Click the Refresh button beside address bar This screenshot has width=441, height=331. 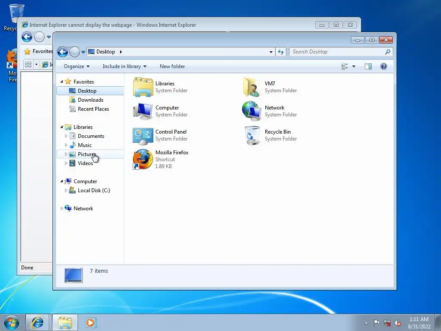[281, 52]
